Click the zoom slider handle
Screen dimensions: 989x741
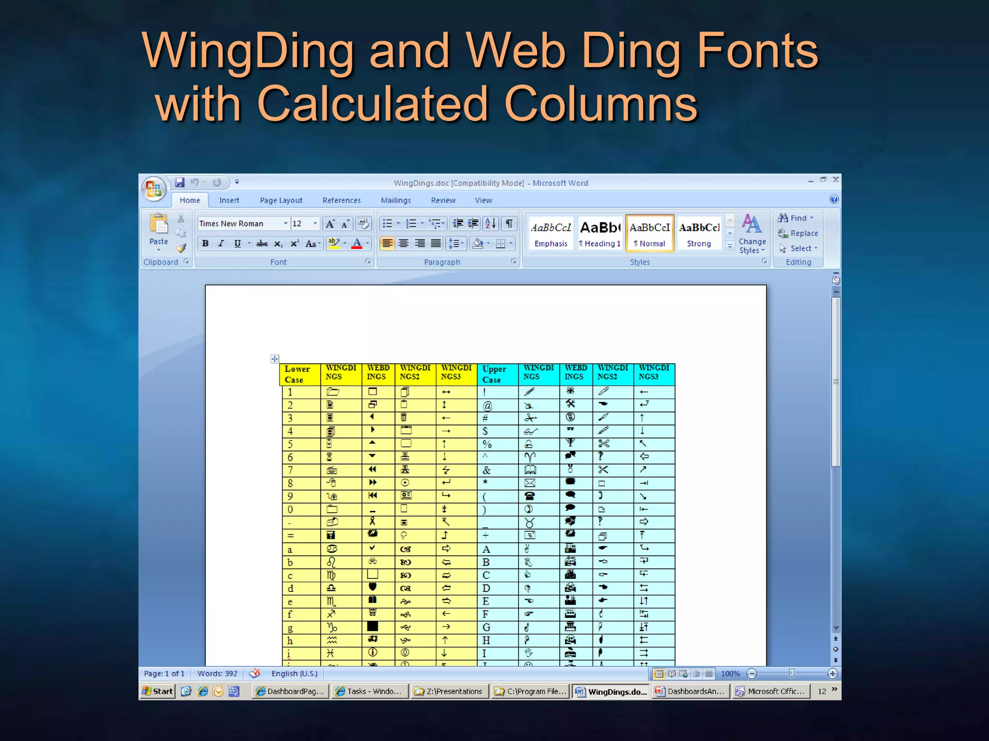(791, 673)
